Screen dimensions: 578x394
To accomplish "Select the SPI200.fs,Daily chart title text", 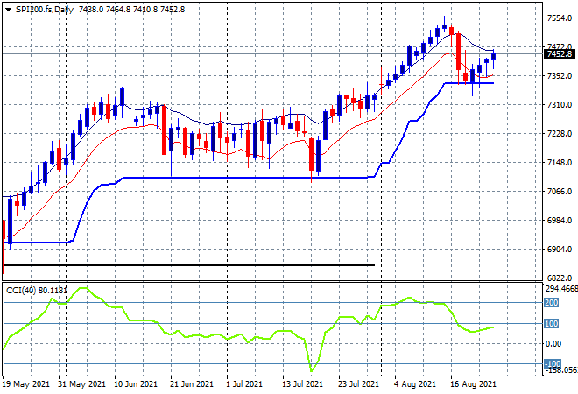I will [x=45, y=10].
